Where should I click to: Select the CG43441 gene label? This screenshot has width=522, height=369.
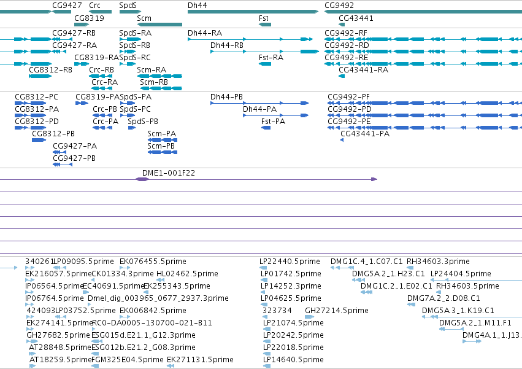(x=356, y=18)
